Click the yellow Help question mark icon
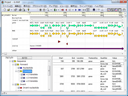 click(x=29, y=10)
